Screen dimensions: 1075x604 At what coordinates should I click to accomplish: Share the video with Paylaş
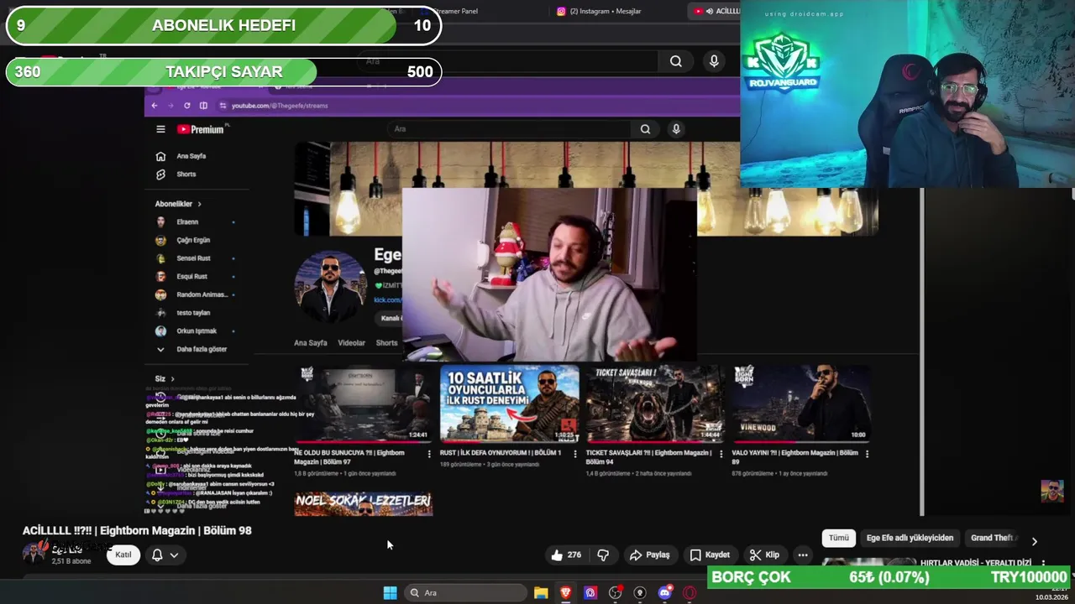pyautogui.click(x=650, y=555)
